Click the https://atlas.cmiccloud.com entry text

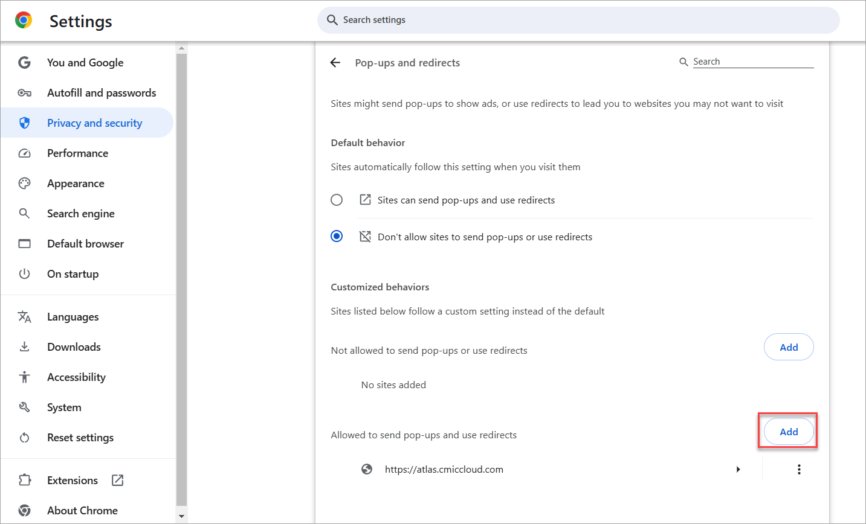tap(444, 469)
